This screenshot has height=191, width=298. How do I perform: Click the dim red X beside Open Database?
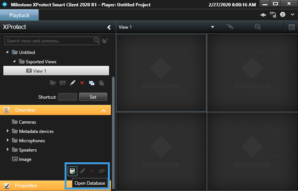pyautogui.click(x=92, y=171)
